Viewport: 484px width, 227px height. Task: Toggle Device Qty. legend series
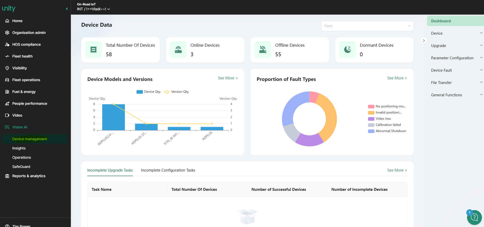(149, 92)
